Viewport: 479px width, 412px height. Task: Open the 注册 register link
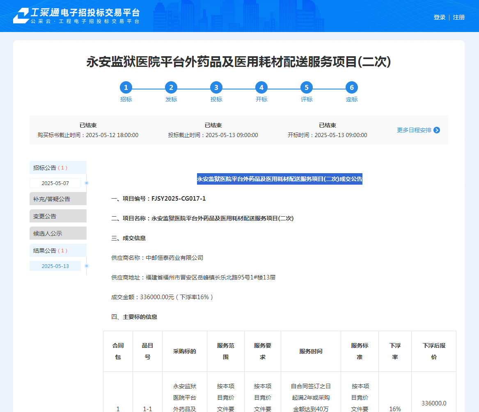click(458, 17)
